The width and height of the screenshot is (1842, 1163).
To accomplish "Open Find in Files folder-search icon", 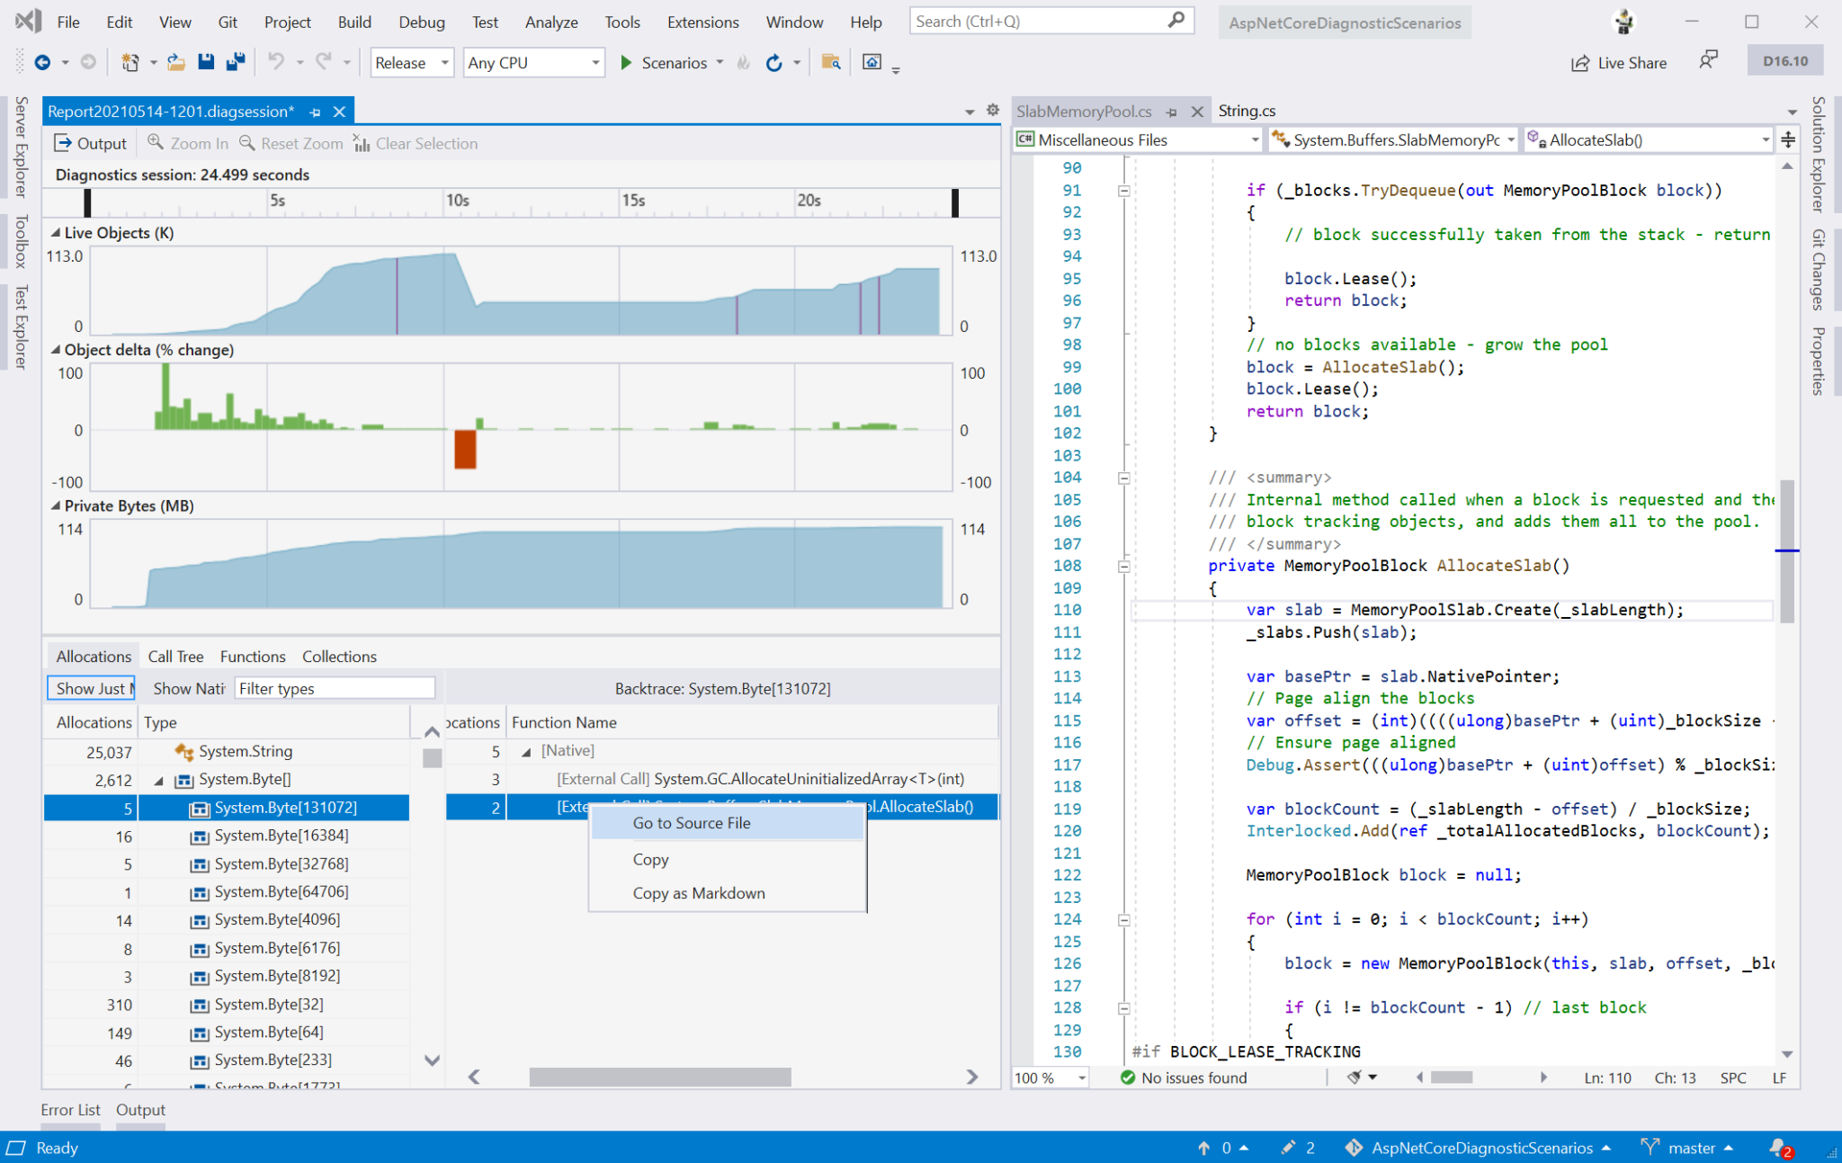I will pyautogui.click(x=831, y=62).
